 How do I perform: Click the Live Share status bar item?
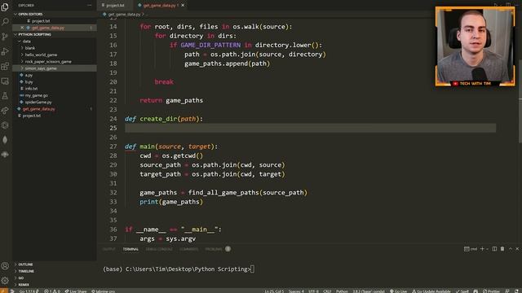coord(76,291)
